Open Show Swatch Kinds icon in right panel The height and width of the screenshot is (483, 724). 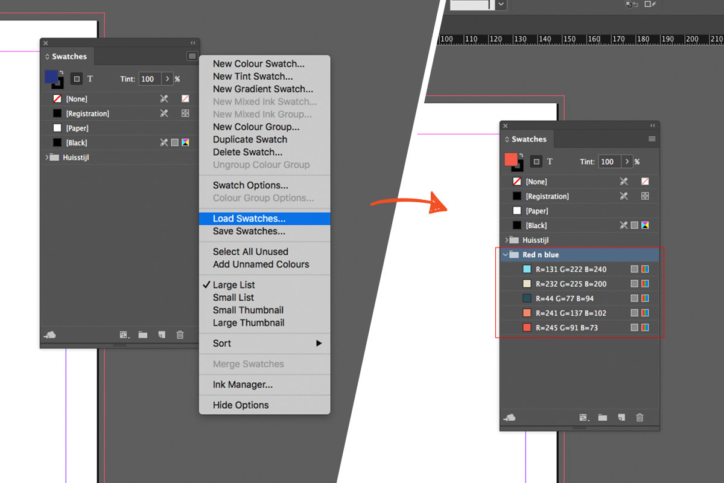(584, 417)
